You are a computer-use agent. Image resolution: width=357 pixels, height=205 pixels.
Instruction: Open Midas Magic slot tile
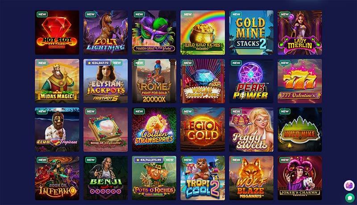click(57, 81)
